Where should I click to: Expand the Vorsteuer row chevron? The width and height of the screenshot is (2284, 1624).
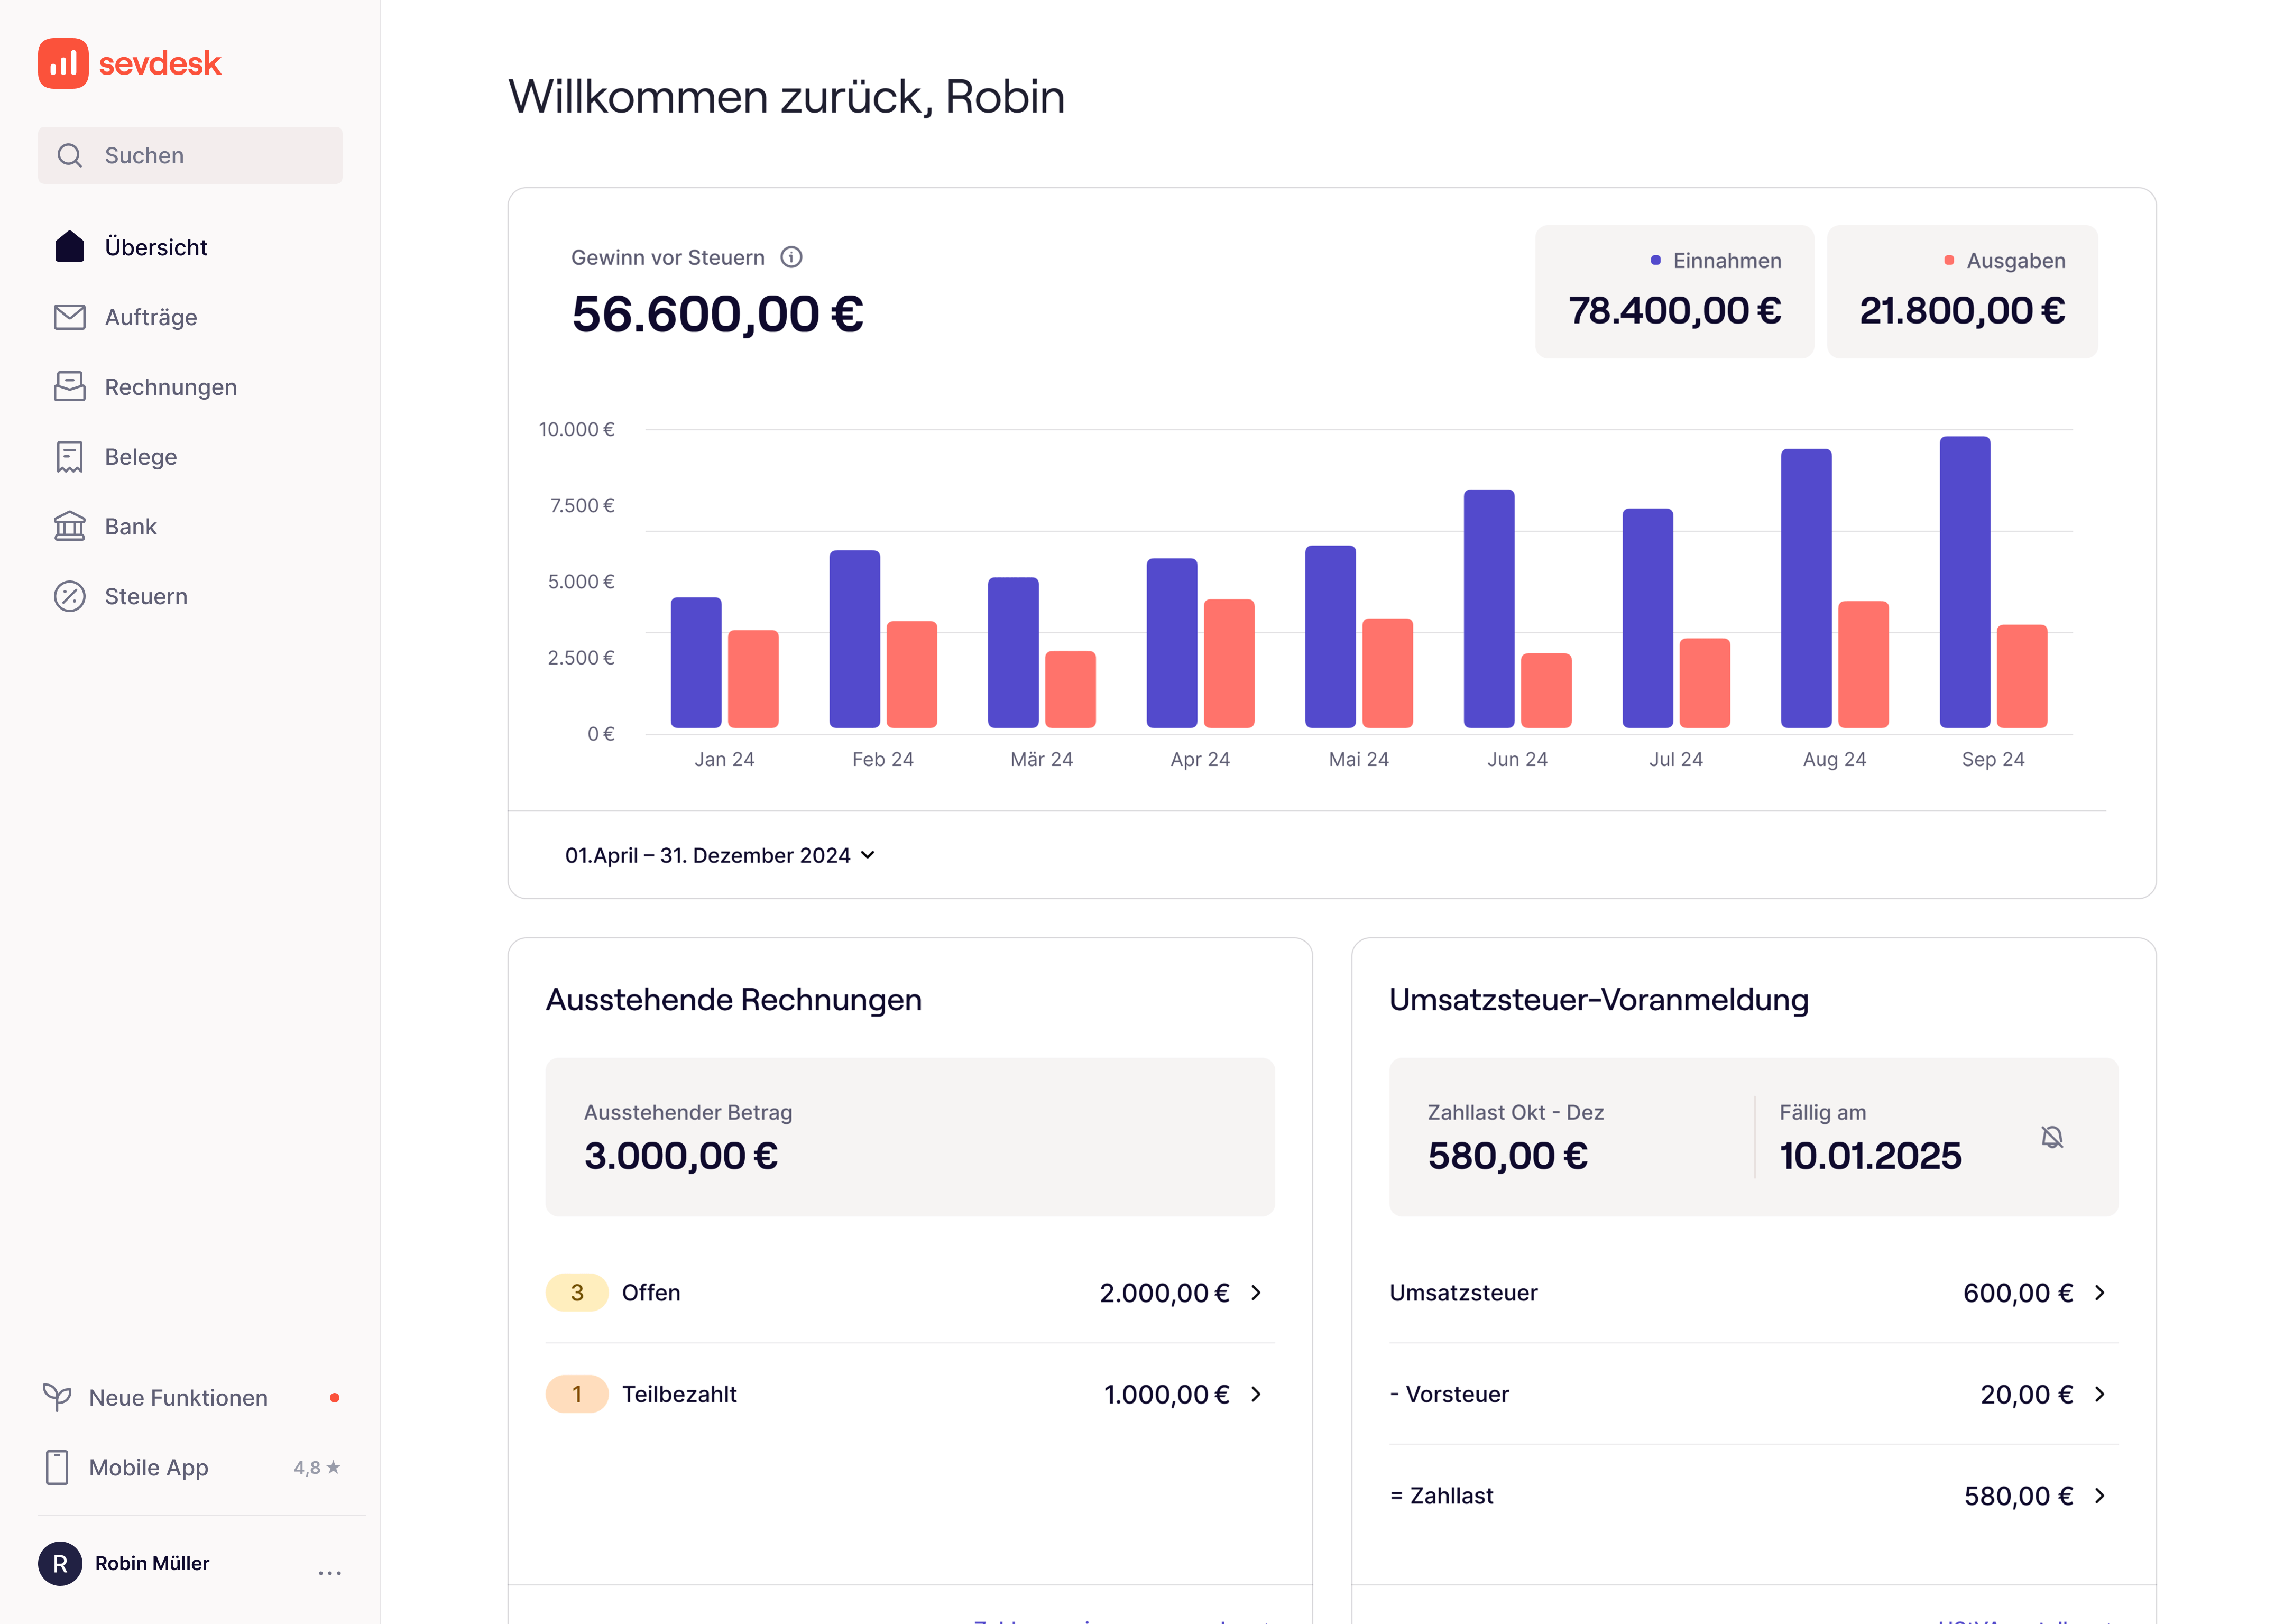2099,1394
